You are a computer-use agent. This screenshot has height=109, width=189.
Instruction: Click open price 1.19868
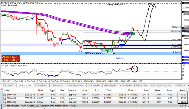point(84,102)
